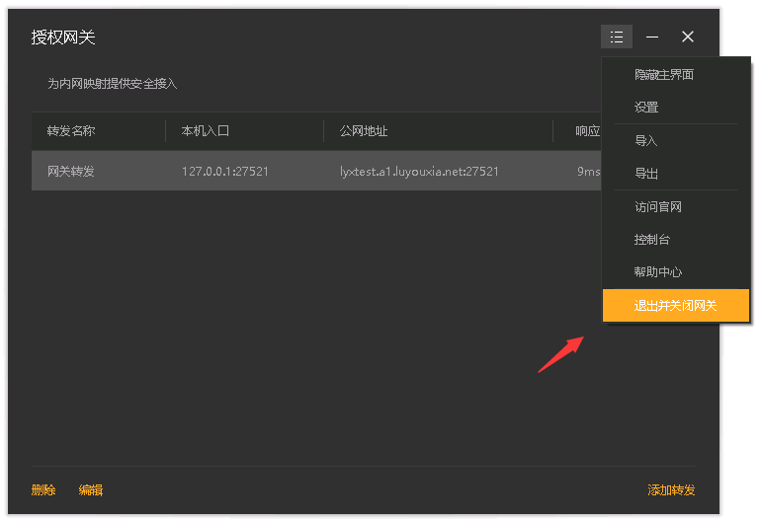Click the 9ms response value
The width and height of the screenshot is (761, 521).
point(588,171)
